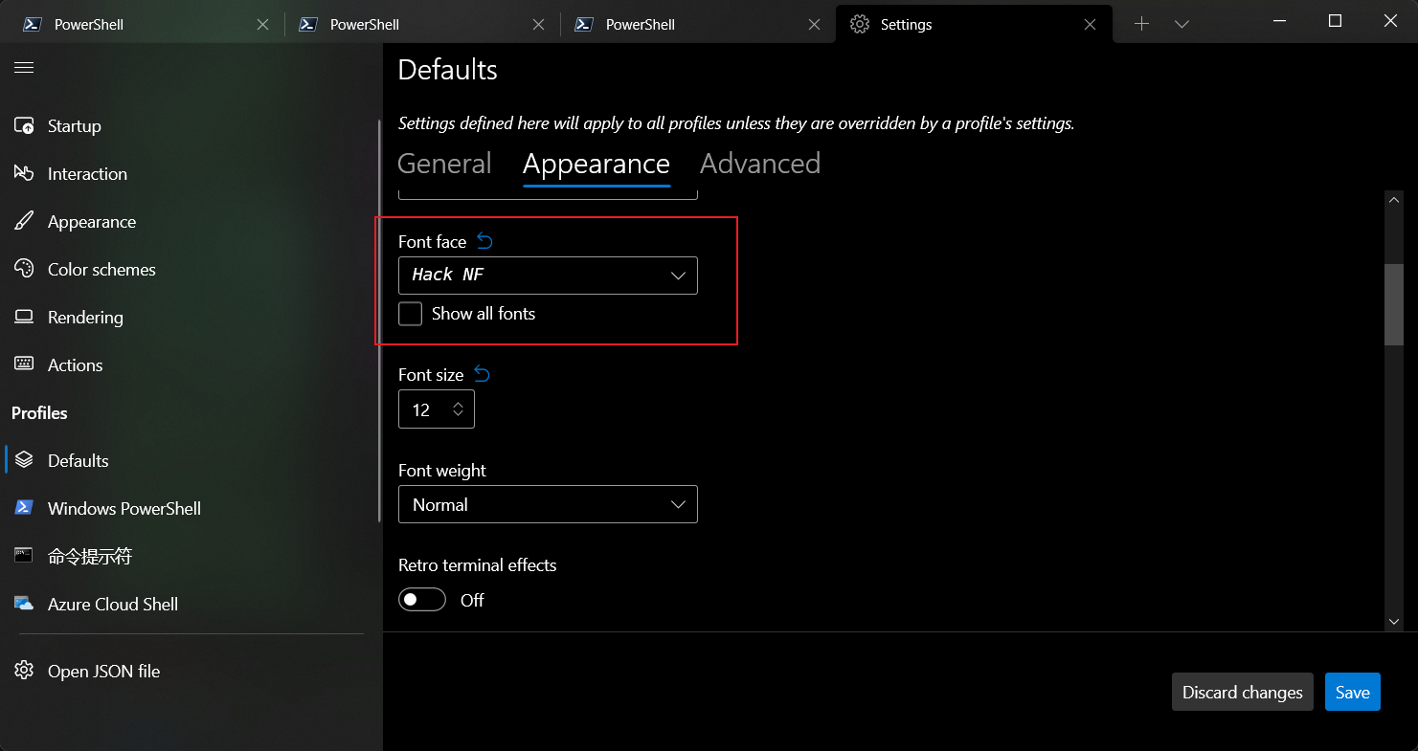
Task: Click the Azure Cloud Shell icon
Action: [24, 604]
